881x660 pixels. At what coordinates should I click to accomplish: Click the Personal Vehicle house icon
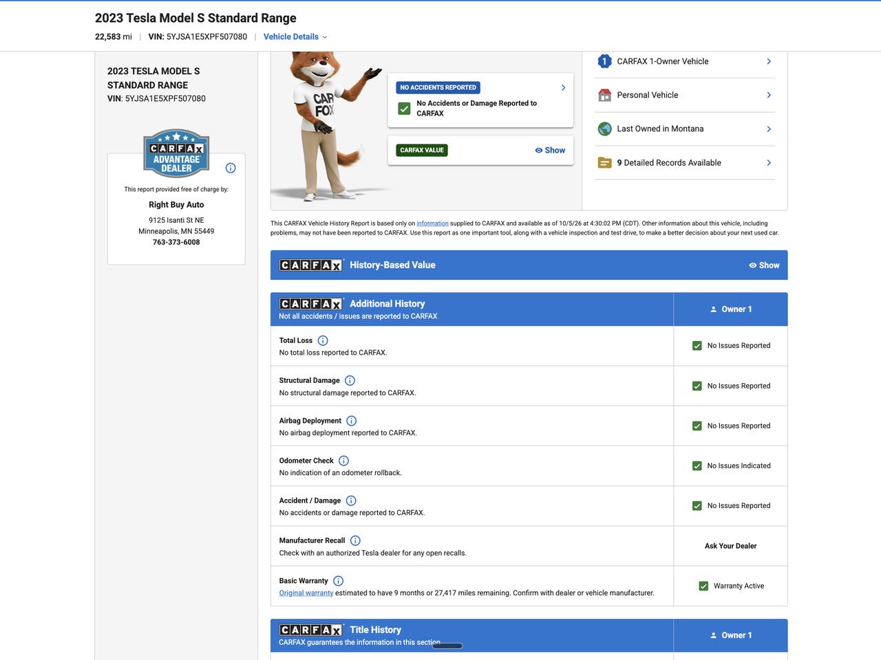click(604, 95)
